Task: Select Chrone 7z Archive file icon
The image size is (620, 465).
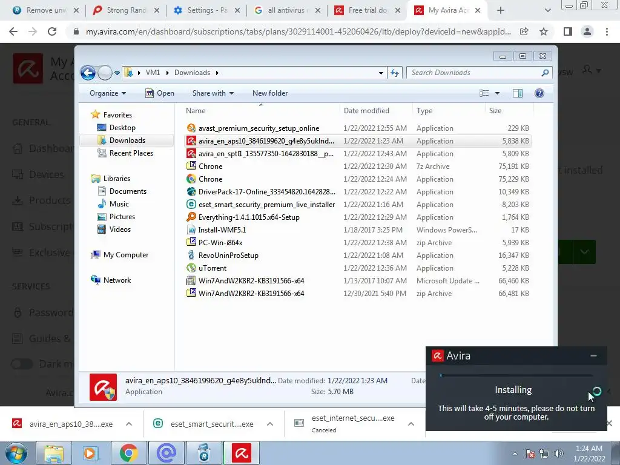Action: (x=191, y=166)
